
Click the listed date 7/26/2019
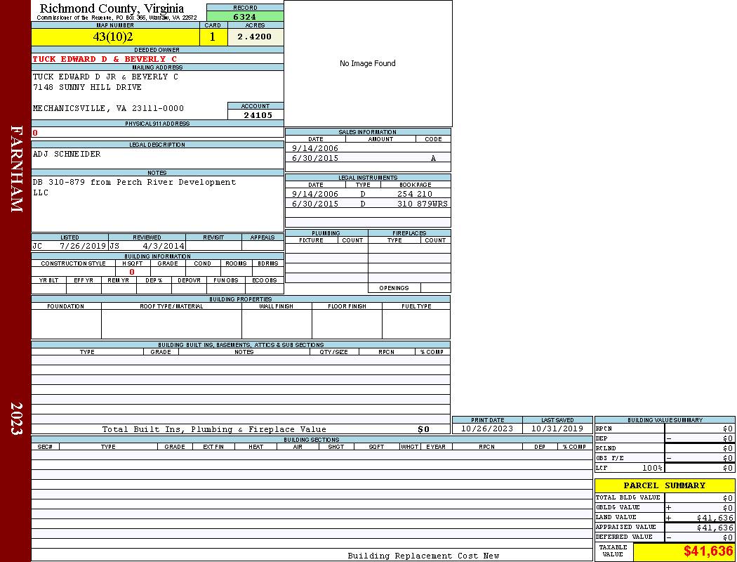(82, 247)
